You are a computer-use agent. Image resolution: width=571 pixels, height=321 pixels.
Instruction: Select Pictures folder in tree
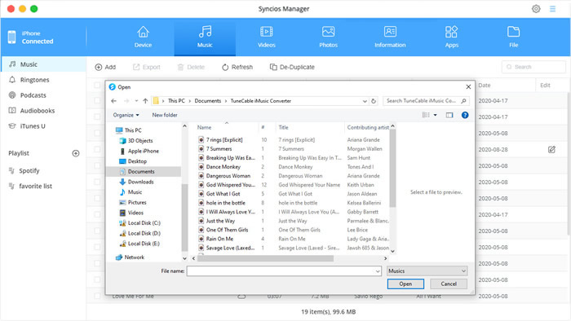click(137, 203)
